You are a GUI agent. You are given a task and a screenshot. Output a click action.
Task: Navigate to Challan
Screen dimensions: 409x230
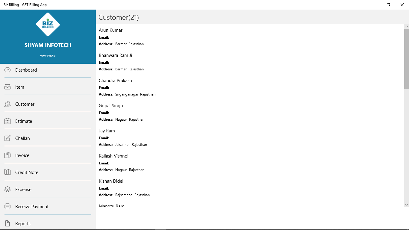(48, 138)
